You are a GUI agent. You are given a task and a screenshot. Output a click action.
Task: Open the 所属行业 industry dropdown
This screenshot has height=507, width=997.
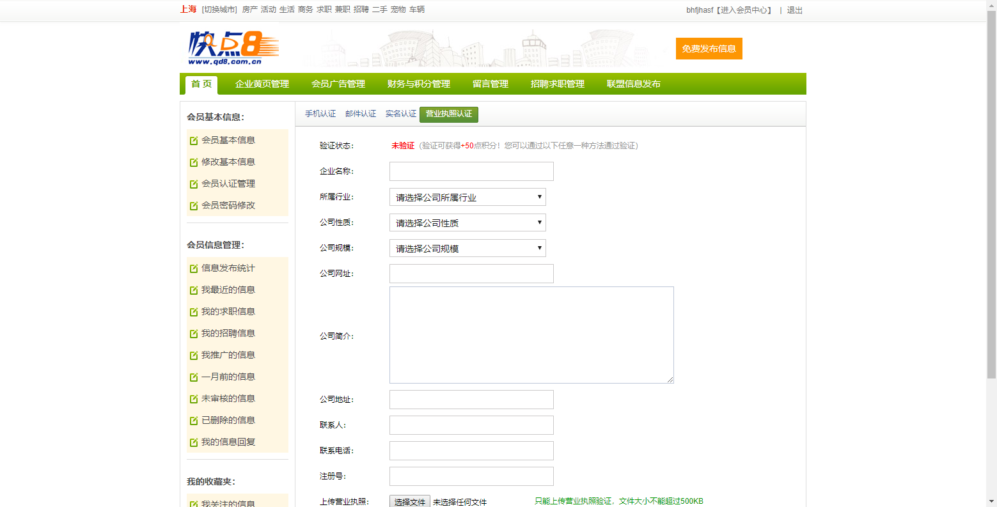(467, 197)
